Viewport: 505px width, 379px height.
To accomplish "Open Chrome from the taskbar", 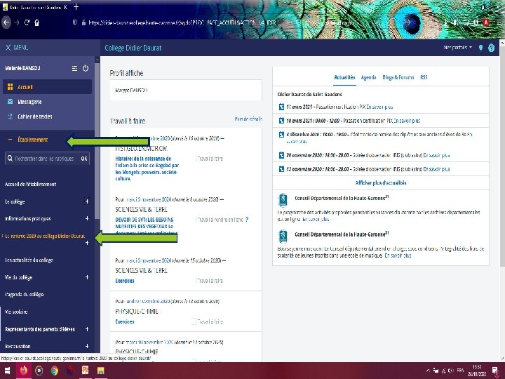I will tap(55, 371).
